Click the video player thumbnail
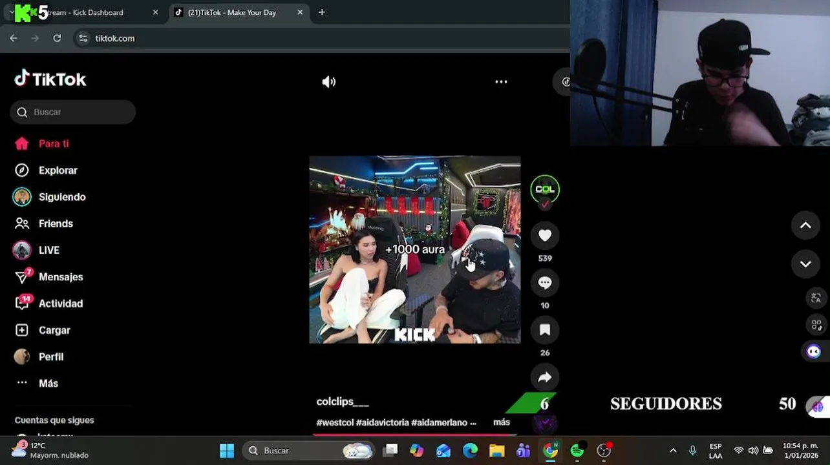The height and width of the screenshot is (465, 830). (414, 249)
